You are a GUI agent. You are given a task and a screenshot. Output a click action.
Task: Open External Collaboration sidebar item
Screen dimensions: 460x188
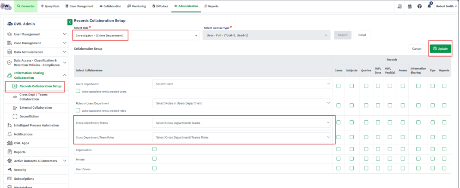point(36,107)
